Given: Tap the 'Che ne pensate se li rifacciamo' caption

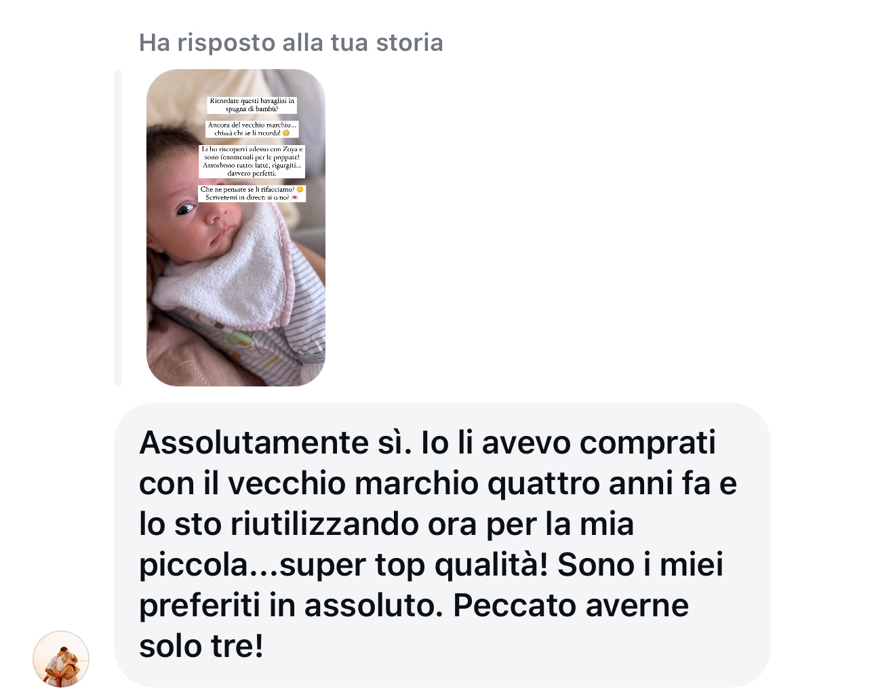Looking at the screenshot, I should 252,193.
